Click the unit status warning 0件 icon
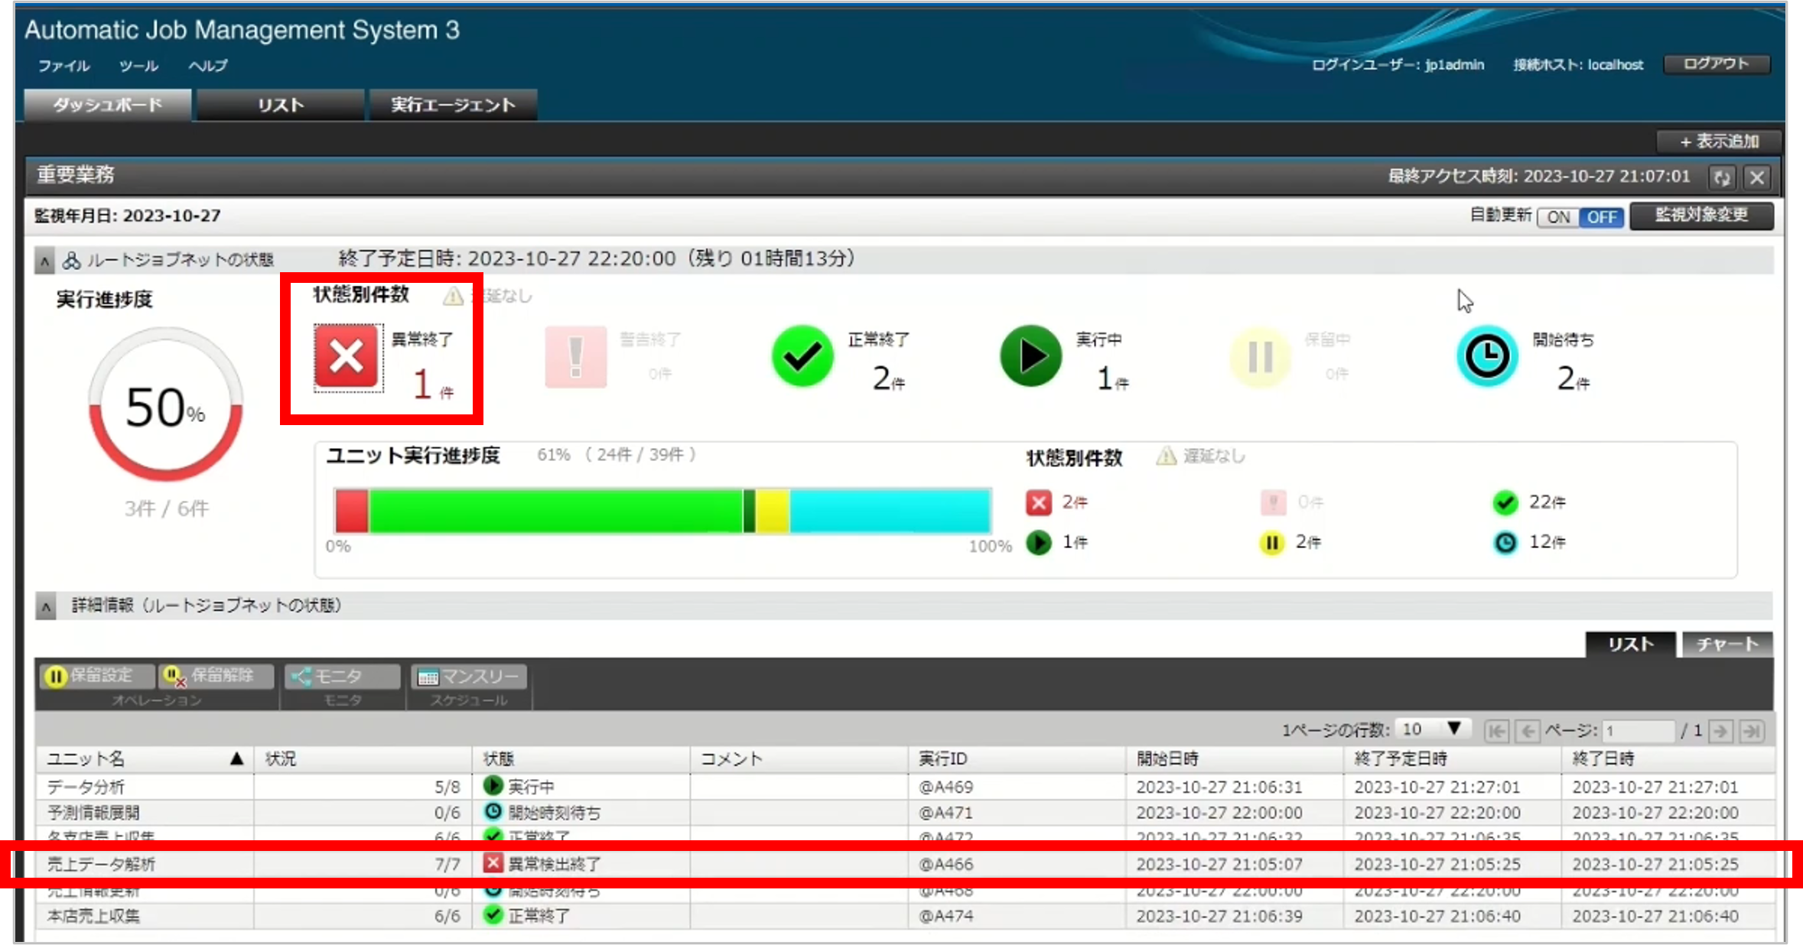1803x945 pixels. (1272, 502)
